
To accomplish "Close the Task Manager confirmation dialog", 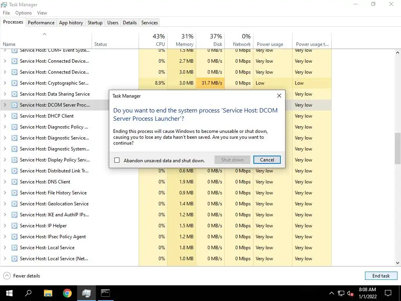I will click(279, 96).
